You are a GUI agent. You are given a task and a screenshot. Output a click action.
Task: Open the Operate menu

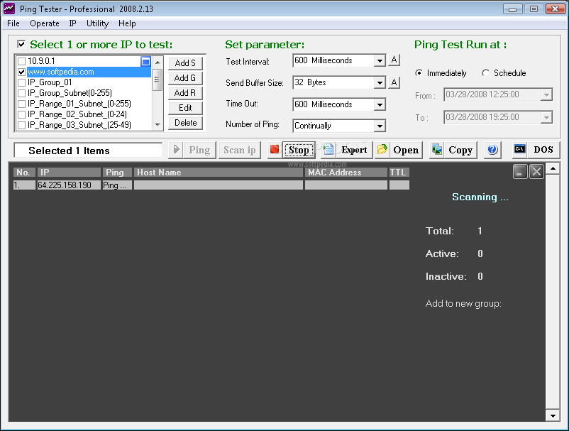point(45,23)
